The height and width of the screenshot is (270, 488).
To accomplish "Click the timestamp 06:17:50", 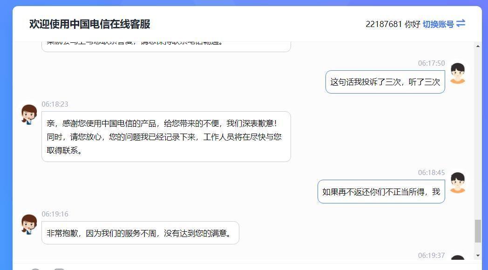I will 431,63.
